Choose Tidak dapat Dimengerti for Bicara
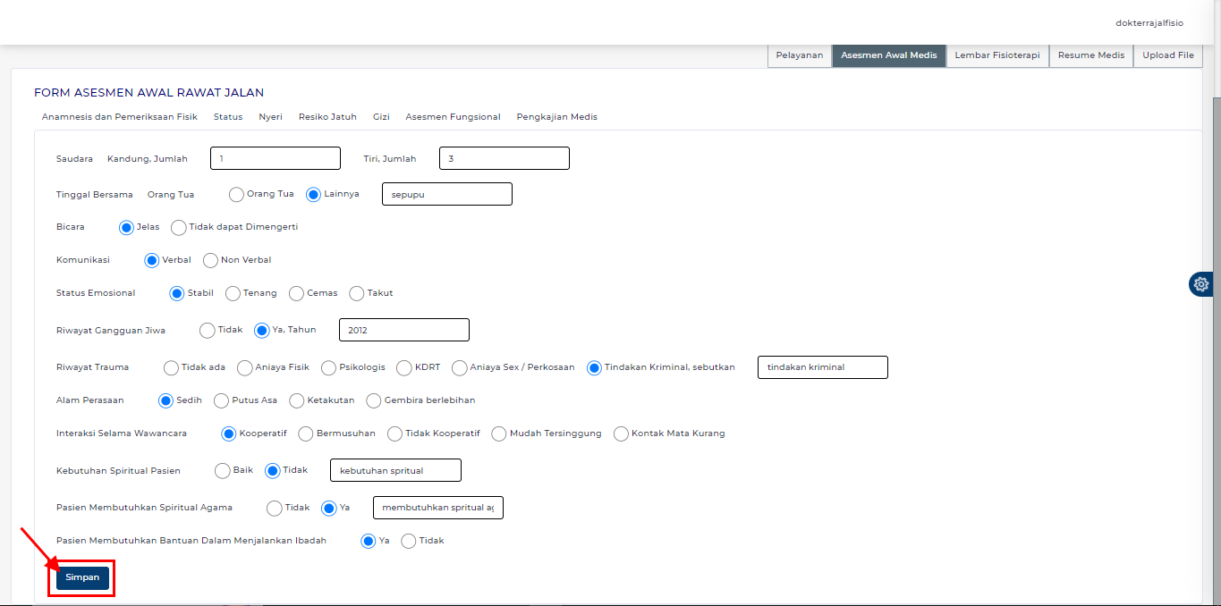 (x=179, y=228)
